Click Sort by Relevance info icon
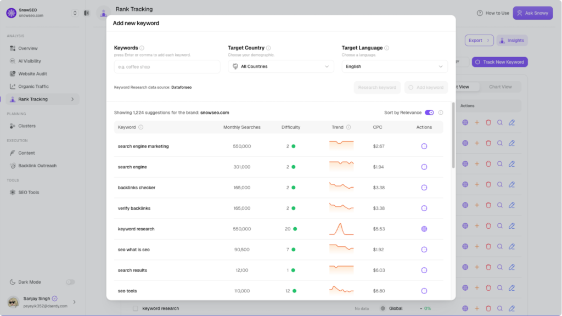This screenshot has height=316, width=562. point(441,112)
